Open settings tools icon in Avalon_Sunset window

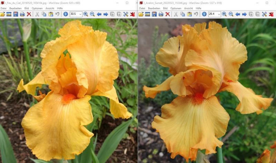(264, 14)
